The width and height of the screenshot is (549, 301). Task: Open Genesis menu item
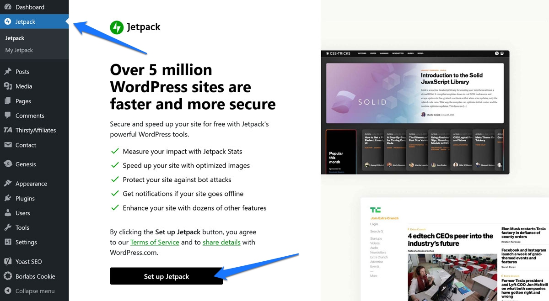click(34, 164)
